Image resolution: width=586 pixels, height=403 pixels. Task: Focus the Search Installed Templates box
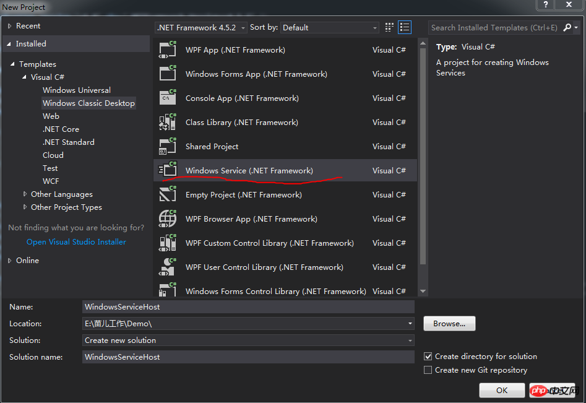495,28
